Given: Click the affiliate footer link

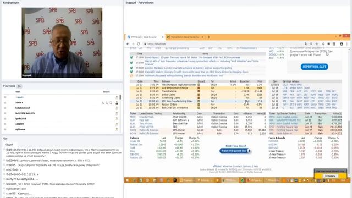Looking at the screenshot, I should [217, 166].
